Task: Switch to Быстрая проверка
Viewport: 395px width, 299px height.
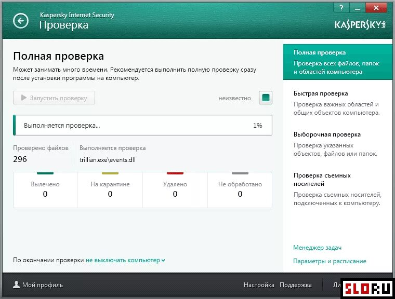Action: pos(338,103)
